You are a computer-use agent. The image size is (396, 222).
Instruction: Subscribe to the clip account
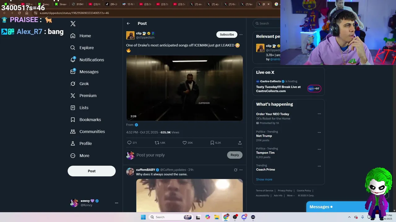227,35
